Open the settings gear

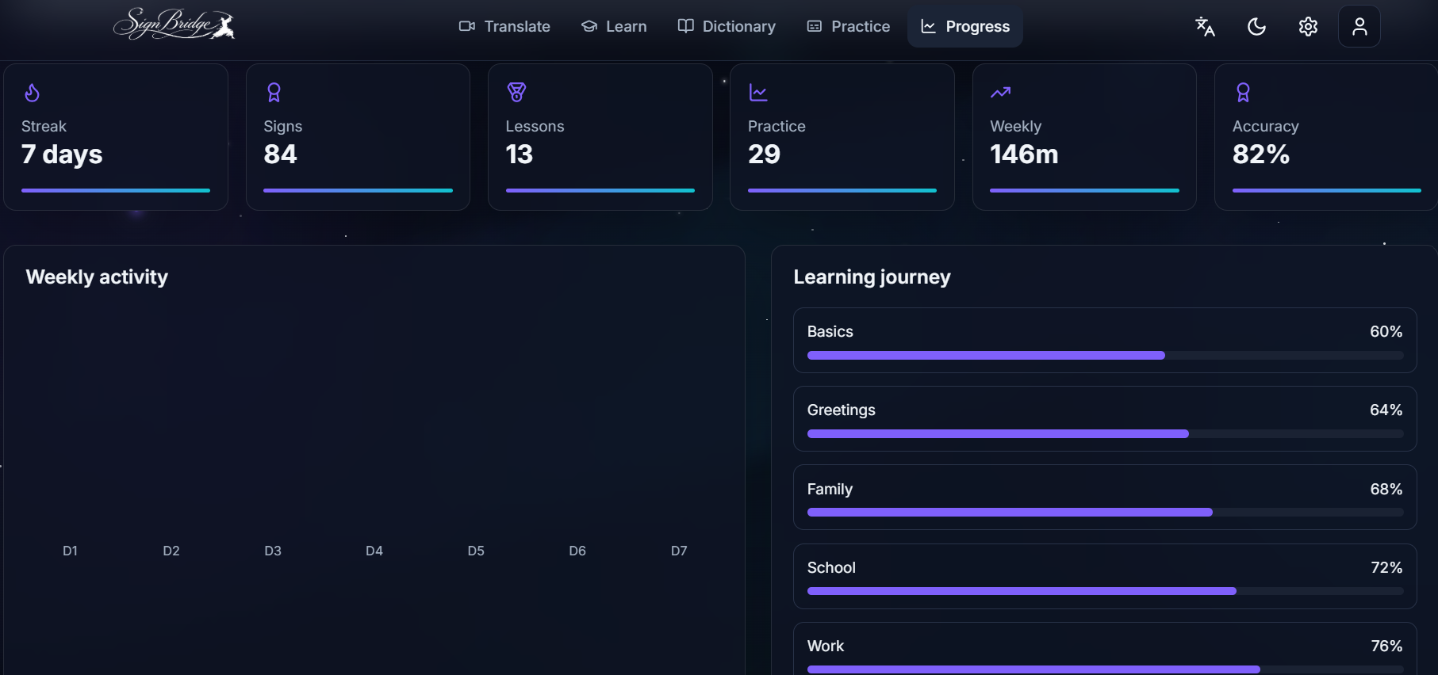click(x=1308, y=27)
